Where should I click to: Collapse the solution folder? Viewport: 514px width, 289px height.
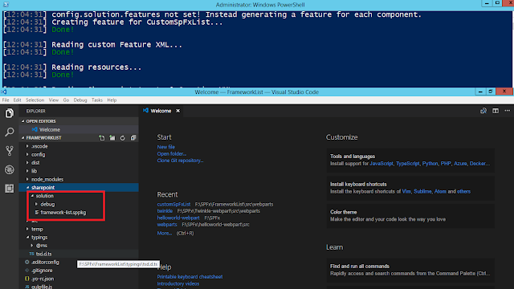[x=79, y=196]
